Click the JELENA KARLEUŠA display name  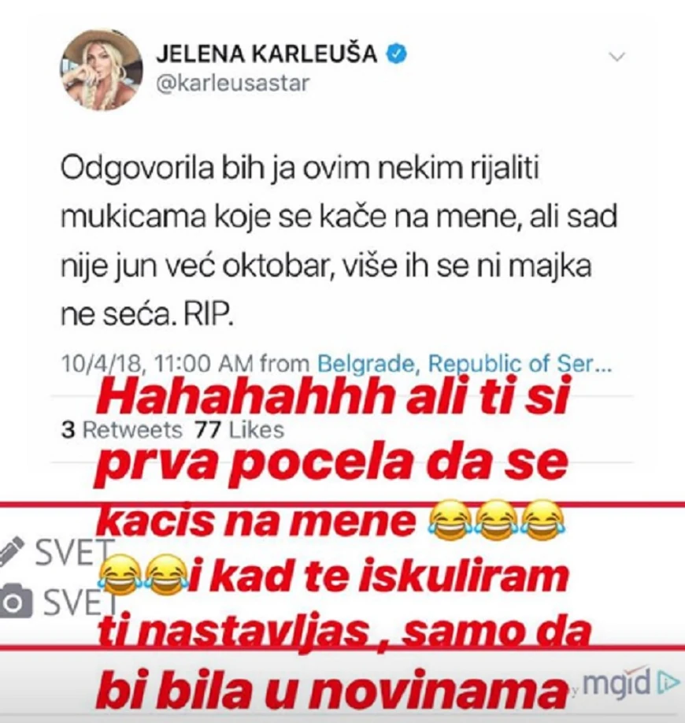(x=266, y=54)
